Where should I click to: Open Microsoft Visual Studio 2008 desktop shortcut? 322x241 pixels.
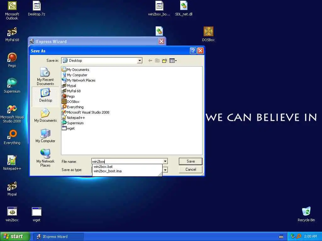pyautogui.click(x=12, y=114)
